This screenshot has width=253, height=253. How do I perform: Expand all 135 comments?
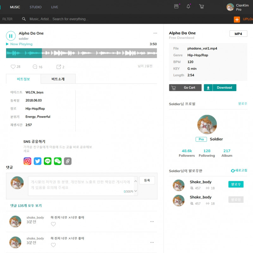pos(26,206)
